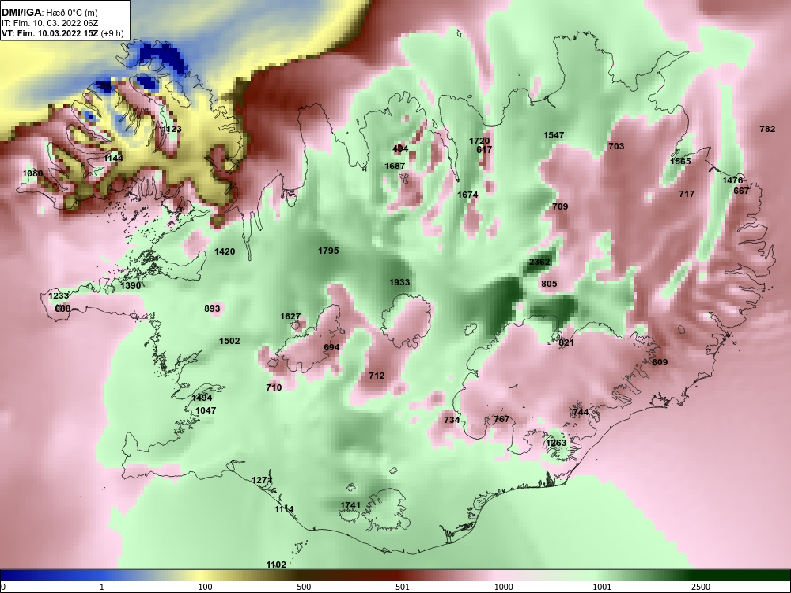Select the offshore value 782
Image resolution: width=791 pixels, height=593 pixels.
point(767,129)
